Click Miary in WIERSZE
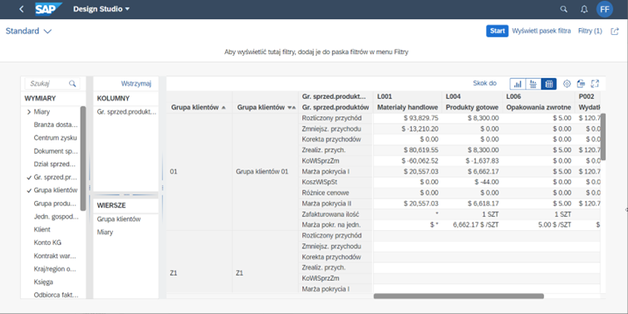The width and height of the screenshot is (628, 314). click(105, 232)
